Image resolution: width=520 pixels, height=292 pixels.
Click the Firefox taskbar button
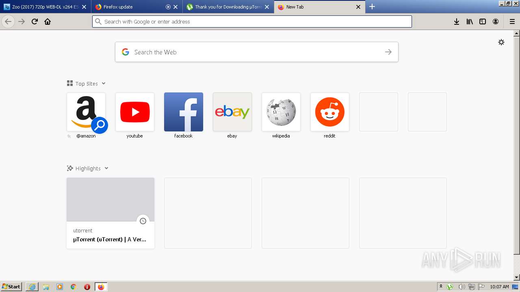click(101, 287)
